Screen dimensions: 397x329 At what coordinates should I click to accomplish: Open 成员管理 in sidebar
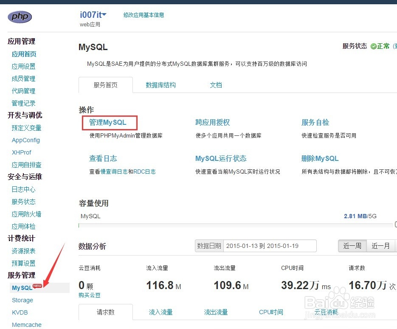tap(23, 79)
